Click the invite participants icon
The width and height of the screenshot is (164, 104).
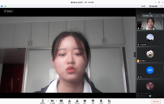(69, 101)
